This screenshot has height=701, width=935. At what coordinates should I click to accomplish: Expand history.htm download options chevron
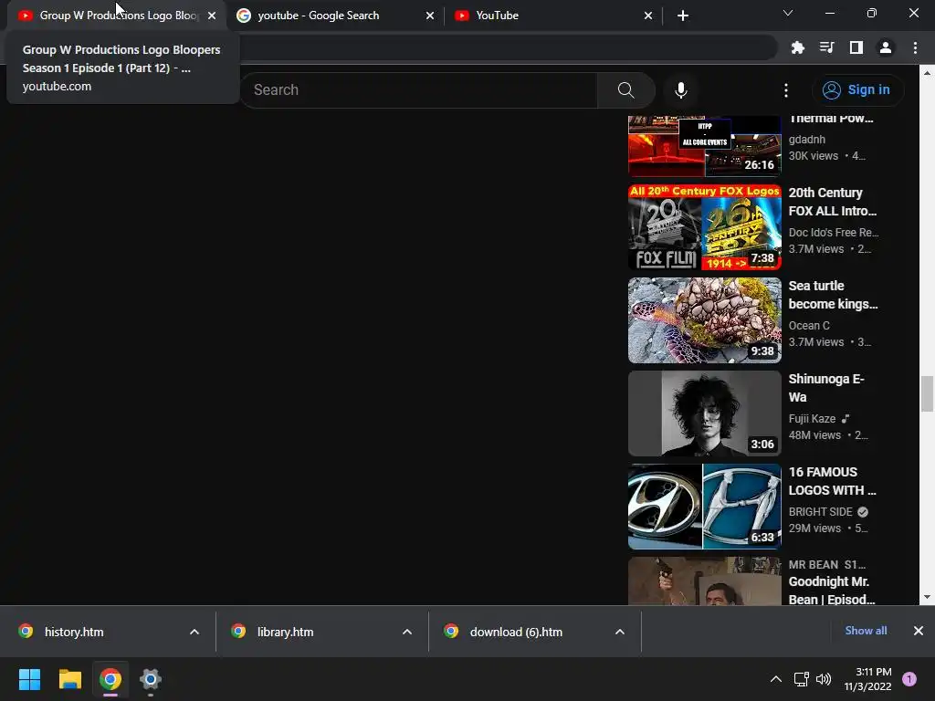click(194, 632)
